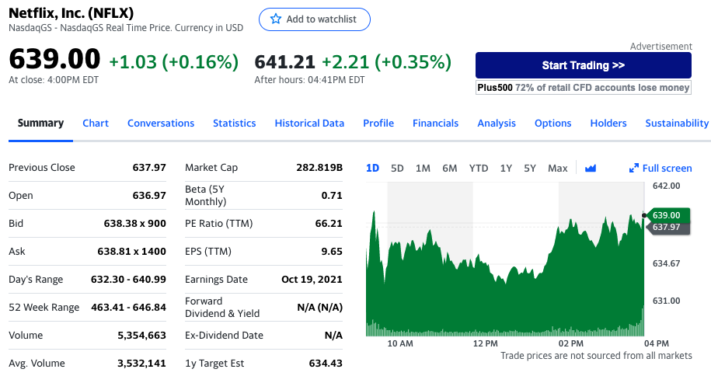Image resolution: width=711 pixels, height=376 pixels.
Task: Select the 1M chart range
Action: point(423,169)
